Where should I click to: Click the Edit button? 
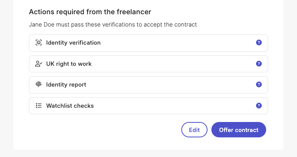(x=194, y=130)
